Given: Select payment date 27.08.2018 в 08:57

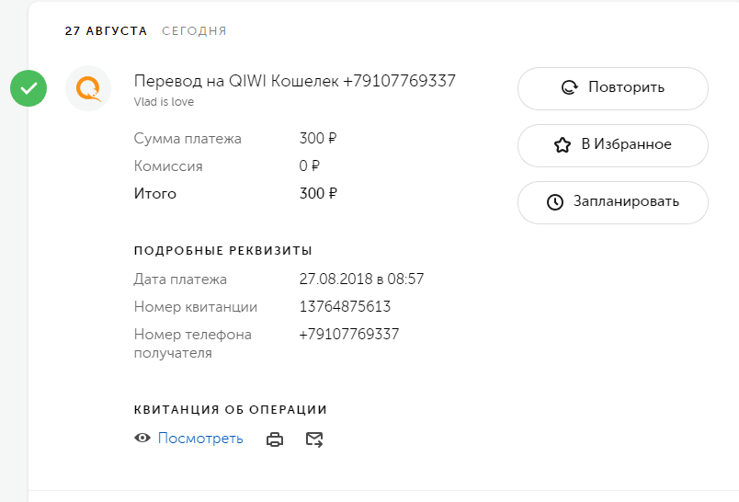Looking at the screenshot, I should tap(361, 280).
